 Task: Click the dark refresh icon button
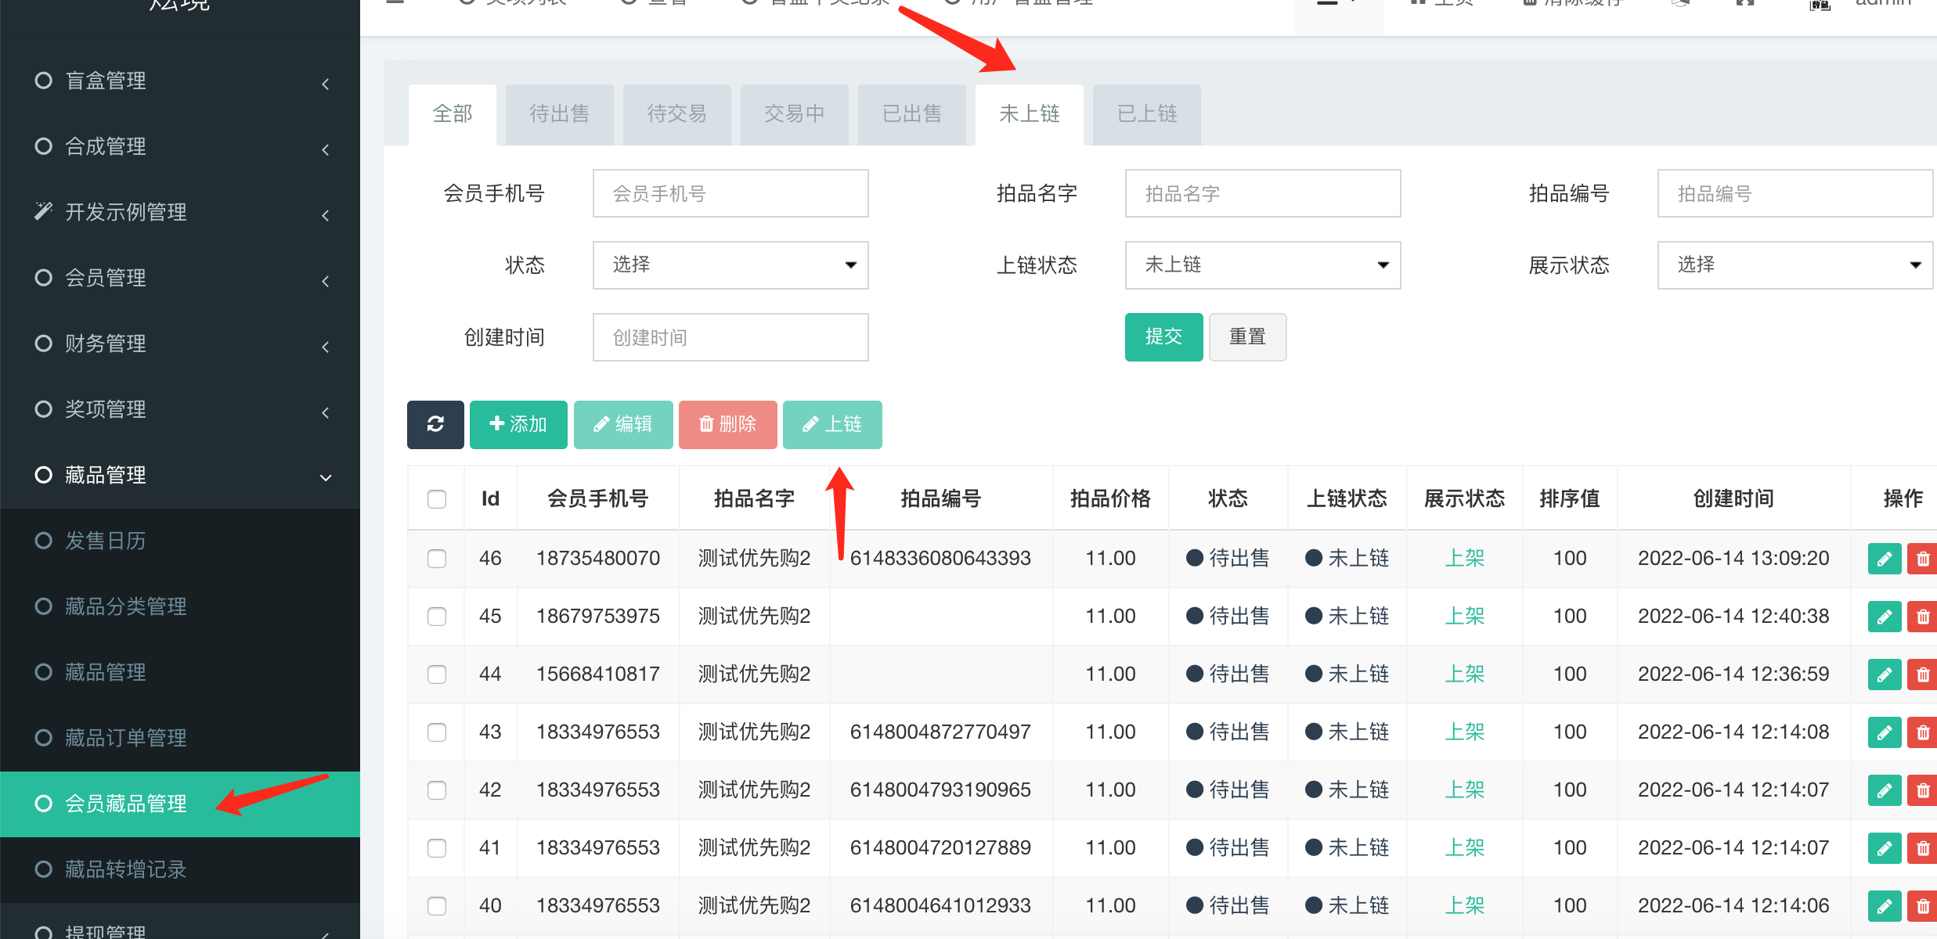(x=435, y=424)
